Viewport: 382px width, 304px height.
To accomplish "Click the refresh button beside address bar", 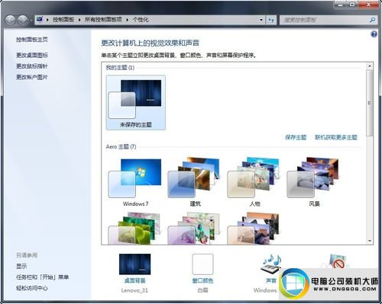I will coord(271,20).
